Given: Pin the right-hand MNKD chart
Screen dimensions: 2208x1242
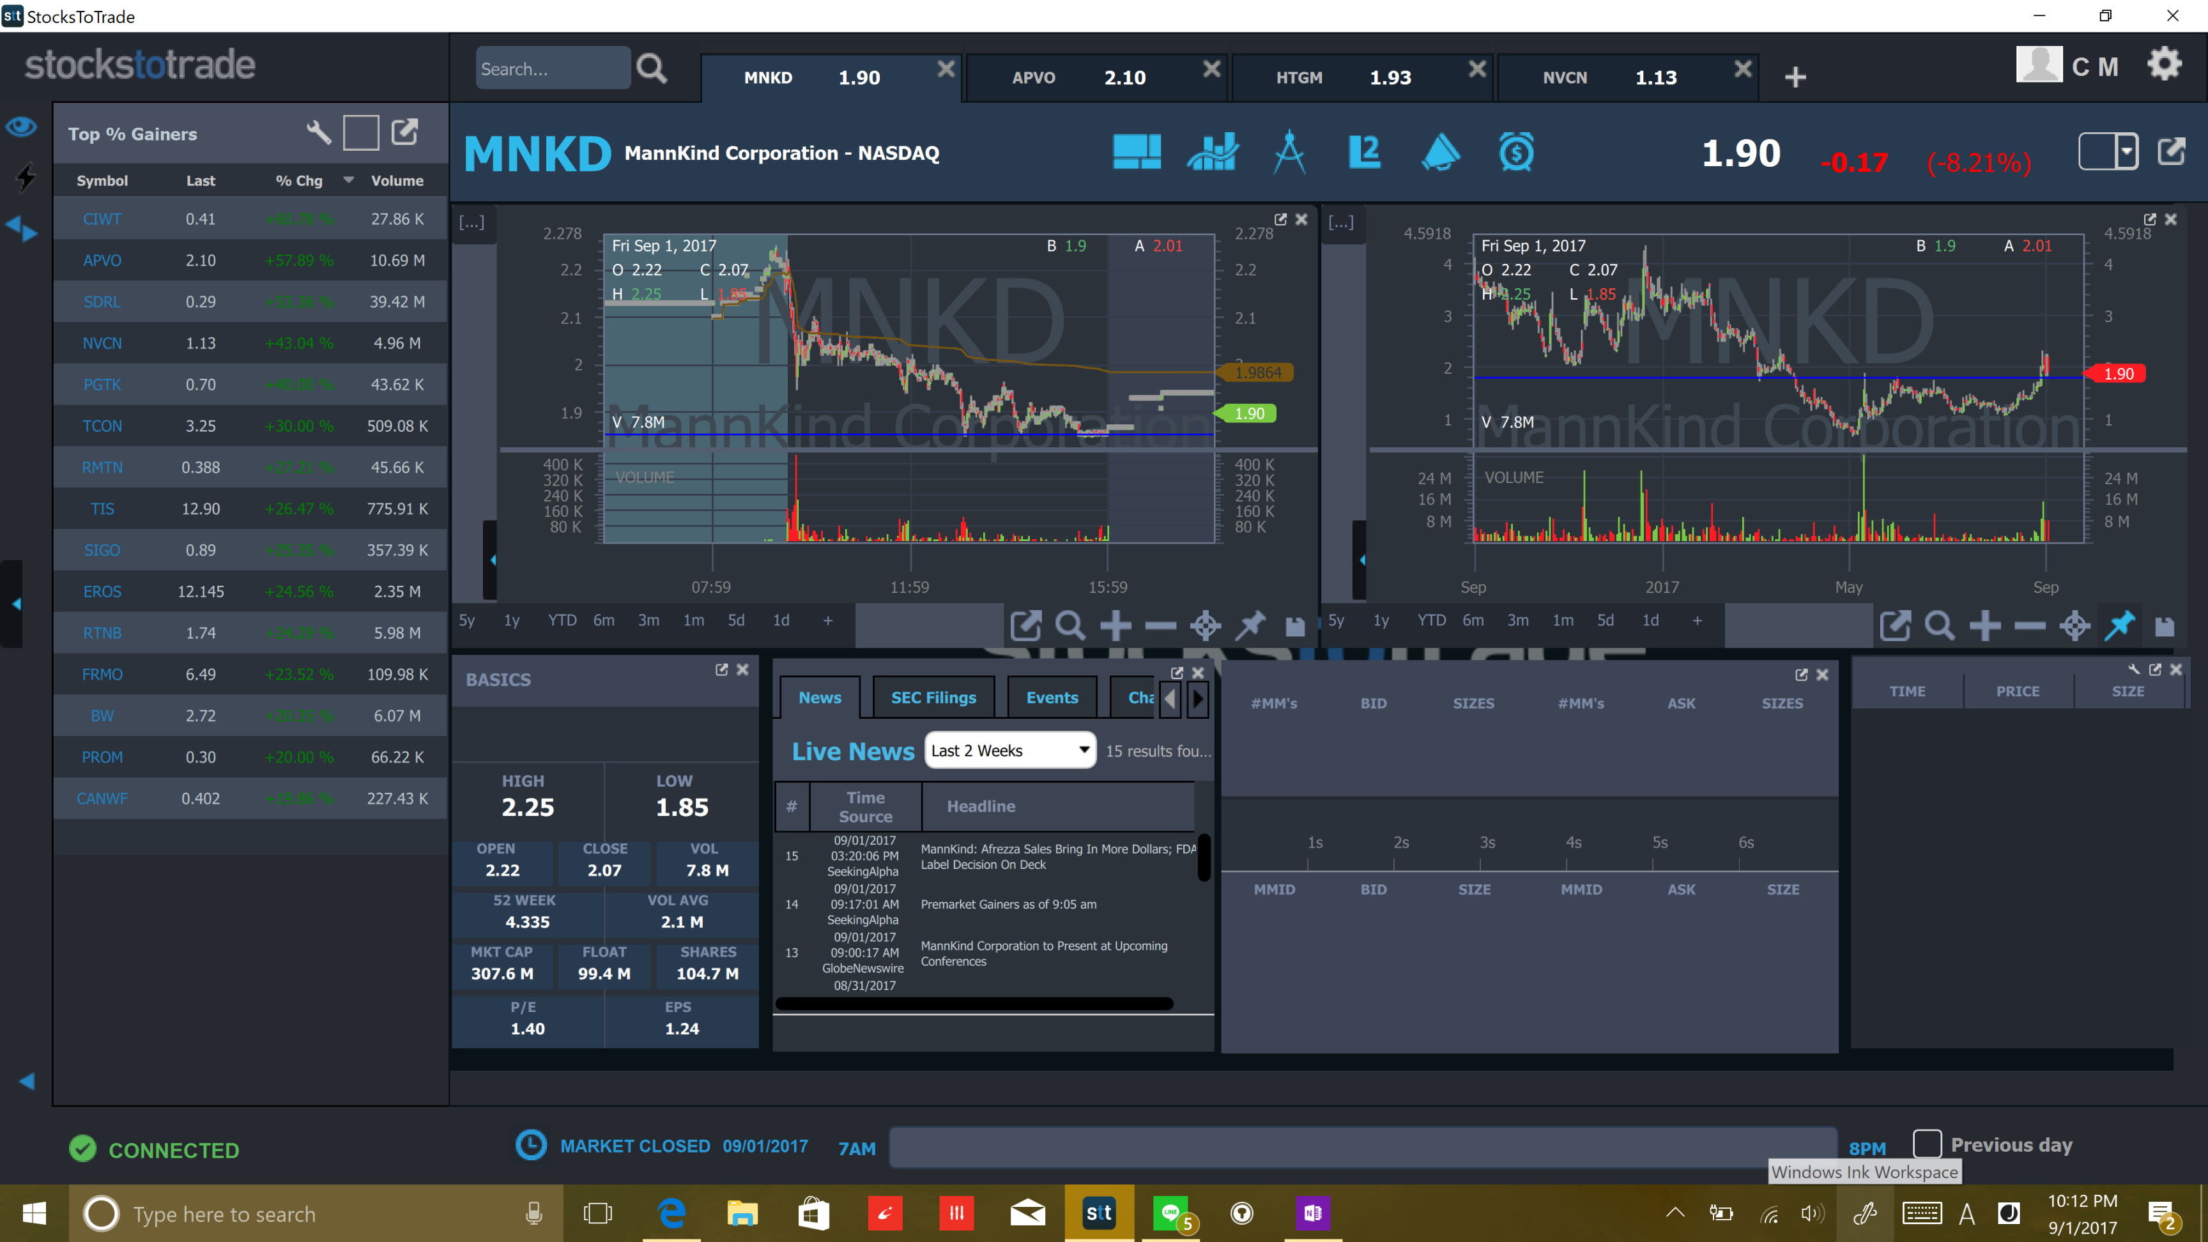Looking at the screenshot, I should (2120, 625).
